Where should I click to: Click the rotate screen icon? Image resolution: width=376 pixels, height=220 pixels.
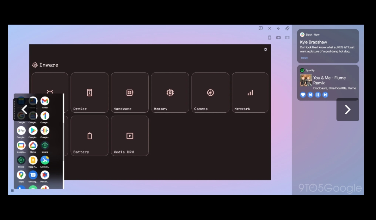tap(287, 28)
